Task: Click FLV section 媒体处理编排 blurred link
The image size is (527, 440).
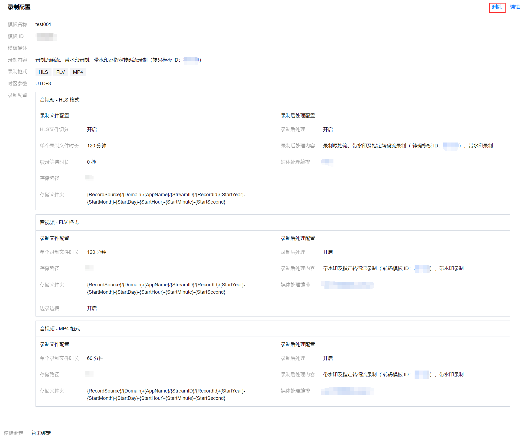Action: (x=348, y=285)
